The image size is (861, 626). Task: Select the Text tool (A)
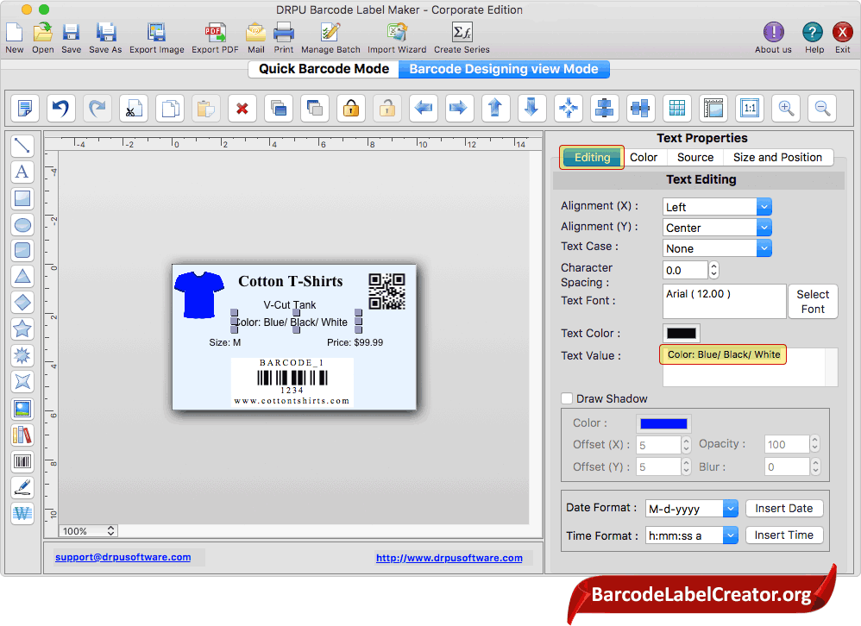click(x=22, y=172)
